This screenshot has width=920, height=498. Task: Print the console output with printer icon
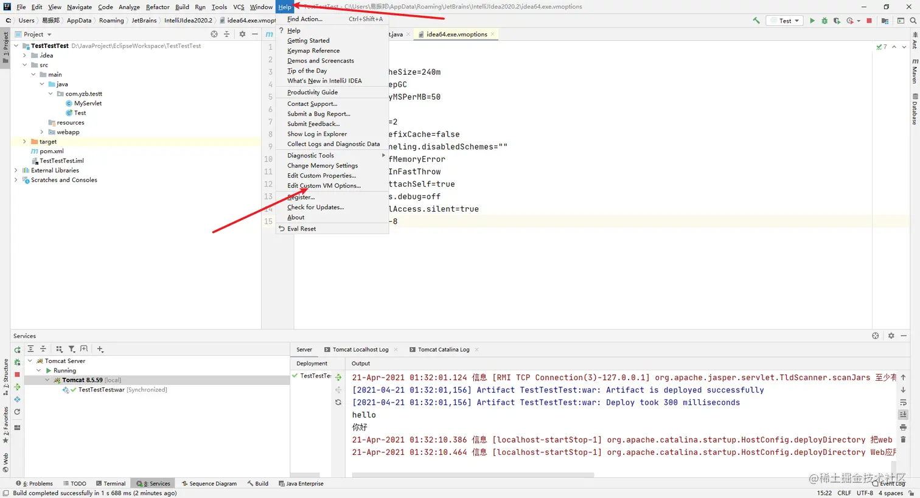903,427
